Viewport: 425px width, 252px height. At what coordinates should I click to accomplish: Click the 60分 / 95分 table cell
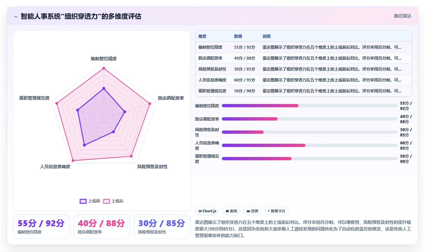coord(245,80)
